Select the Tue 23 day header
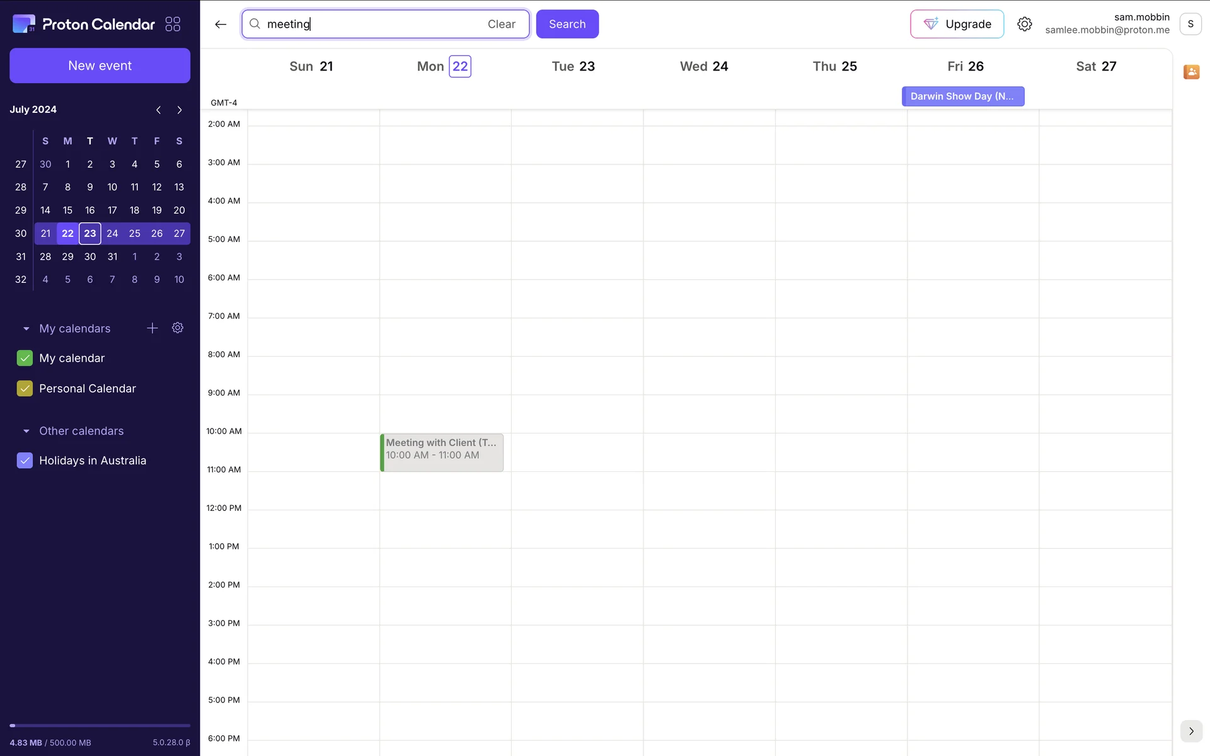This screenshot has height=756, width=1210. (x=573, y=66)
